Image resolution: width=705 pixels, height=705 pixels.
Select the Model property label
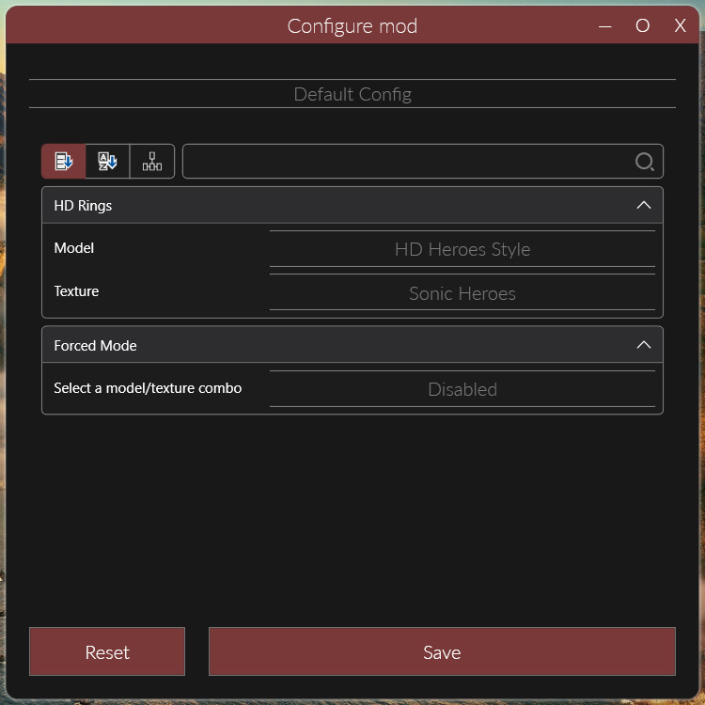click(x=74, y=248)
